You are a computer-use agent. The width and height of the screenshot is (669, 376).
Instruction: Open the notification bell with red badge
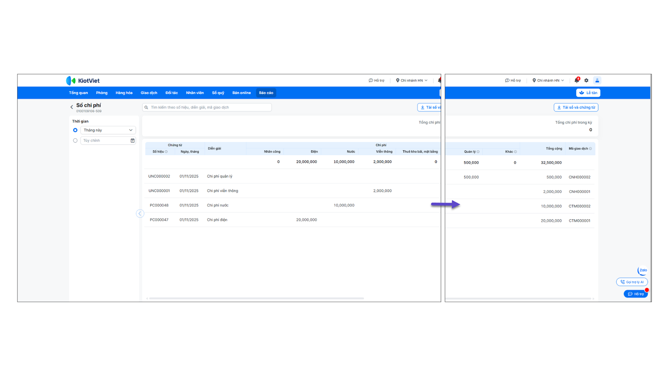[x=577, y=80]
